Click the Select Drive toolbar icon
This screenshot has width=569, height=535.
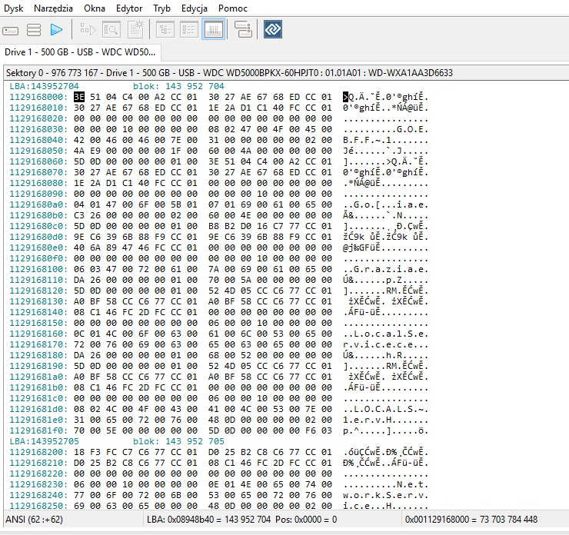(11, 31)
